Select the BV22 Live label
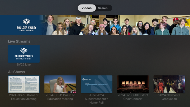The width and height of the screenshot is (190, 107). (24, 64)
